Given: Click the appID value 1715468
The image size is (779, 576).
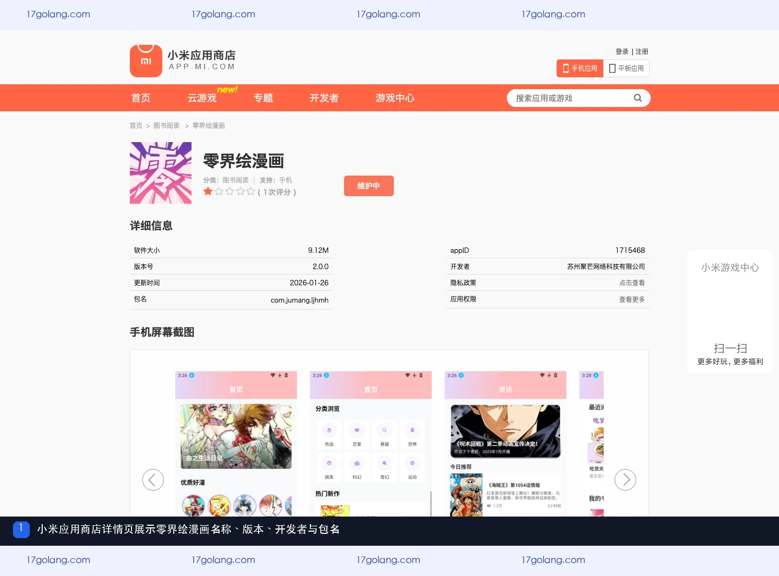Looking at the screenshot, I should pyautogui.click(x=630, y=250).
